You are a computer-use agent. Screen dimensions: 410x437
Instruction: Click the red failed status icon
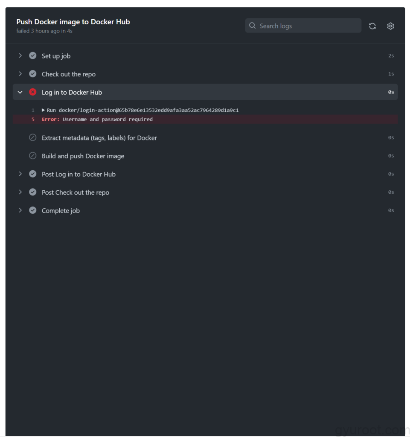point(33,92)
